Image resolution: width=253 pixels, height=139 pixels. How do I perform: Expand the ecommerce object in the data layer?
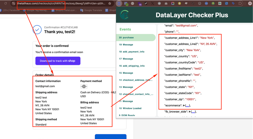coord(184,105)
